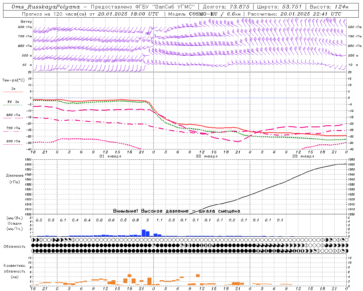
Task: Click the 21 января date label
Action: (110, 156)
